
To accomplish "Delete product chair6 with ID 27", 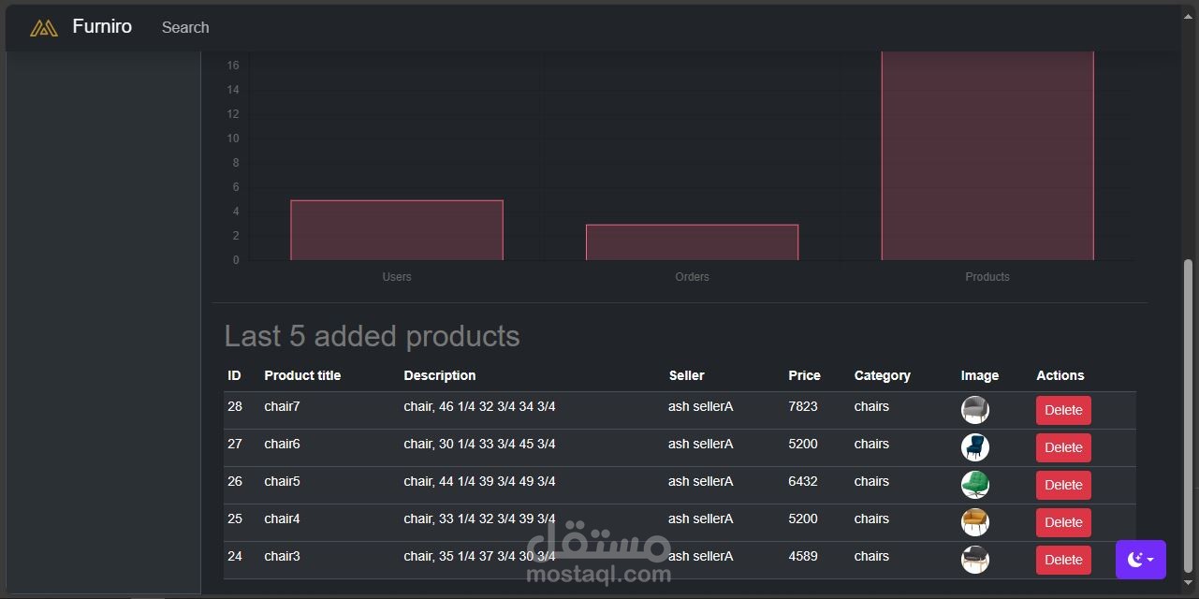I will [1063, 447].
